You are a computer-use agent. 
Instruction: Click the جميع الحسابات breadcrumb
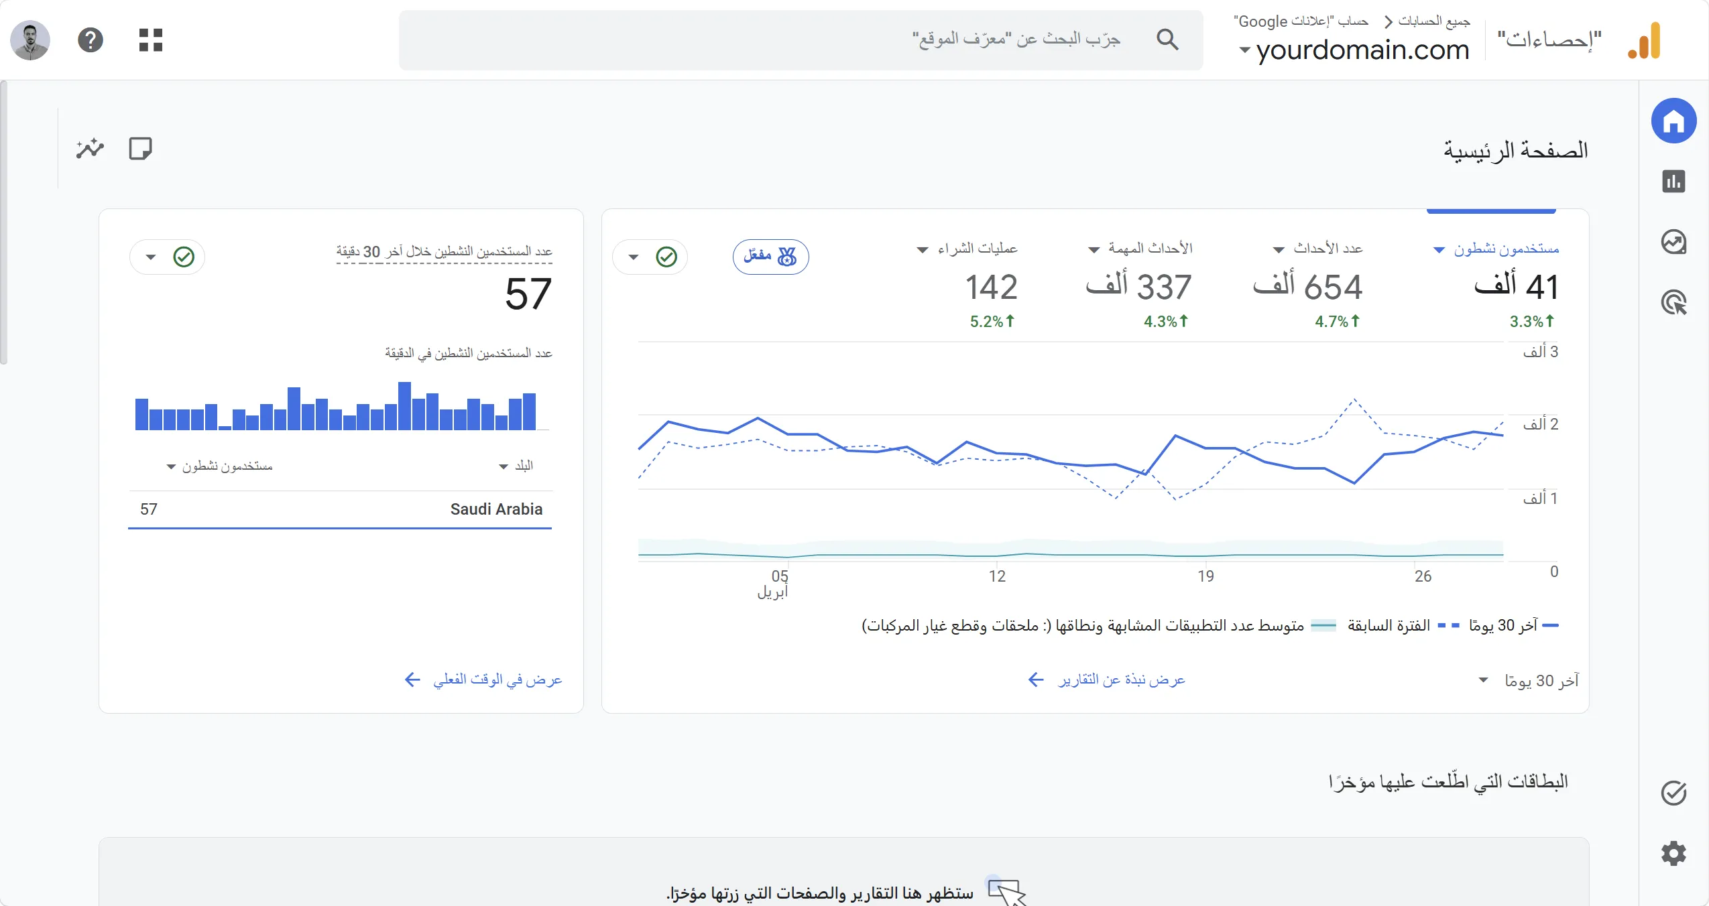(1433, 21)
